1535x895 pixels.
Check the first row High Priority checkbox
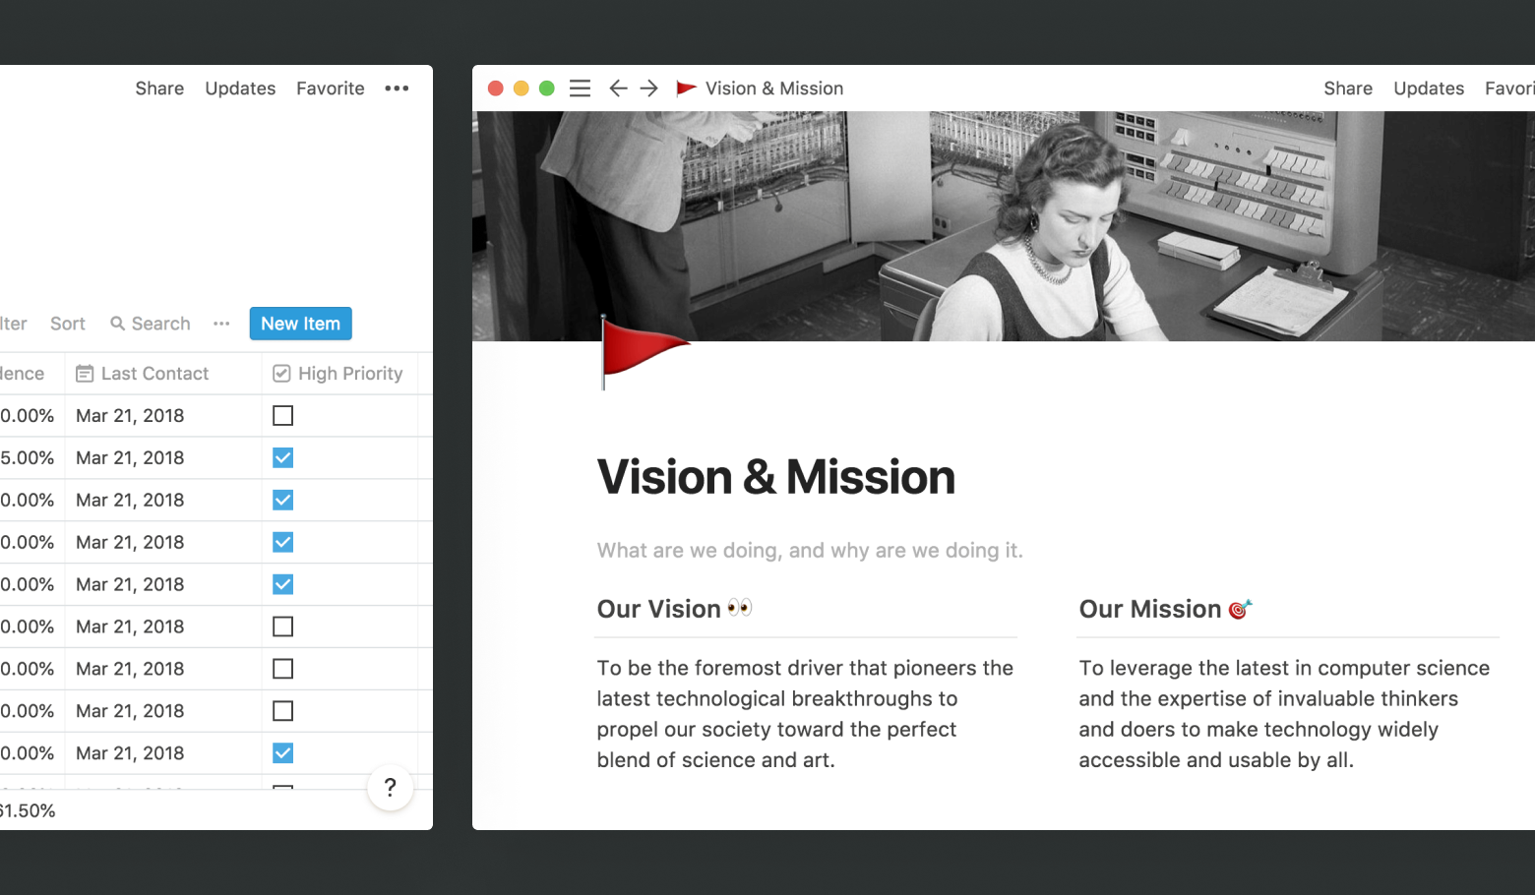[x=282, y=416]
